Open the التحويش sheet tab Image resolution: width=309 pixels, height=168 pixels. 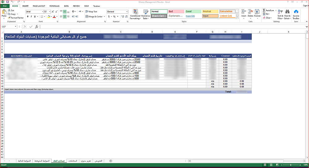pos(99,161)
